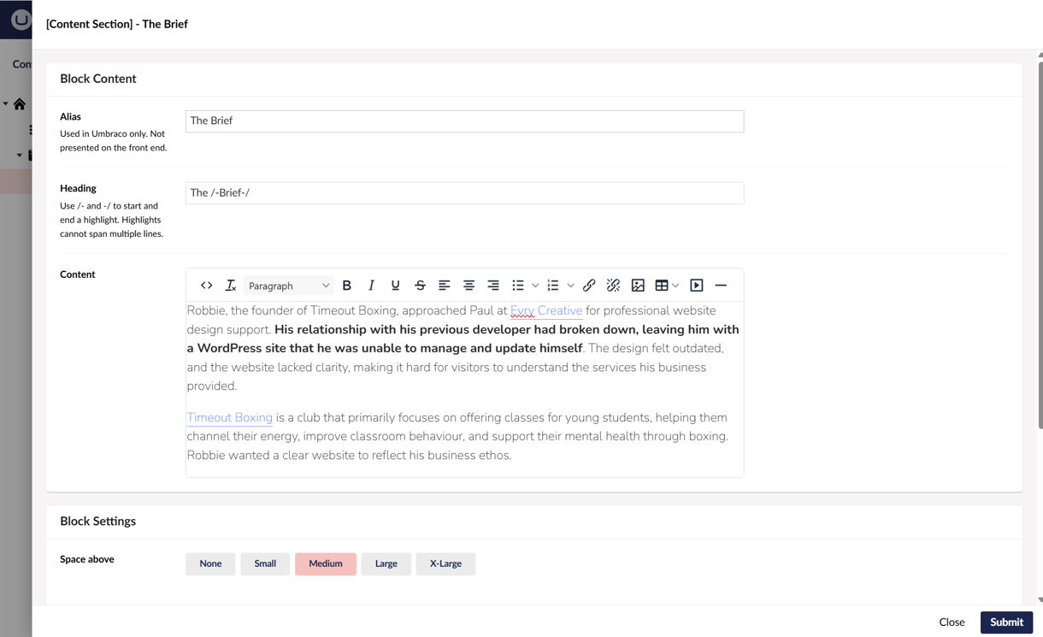The width and height of the screenshot is (1043, 637).
Task: Select the Align center option
Action: (468, 285)
